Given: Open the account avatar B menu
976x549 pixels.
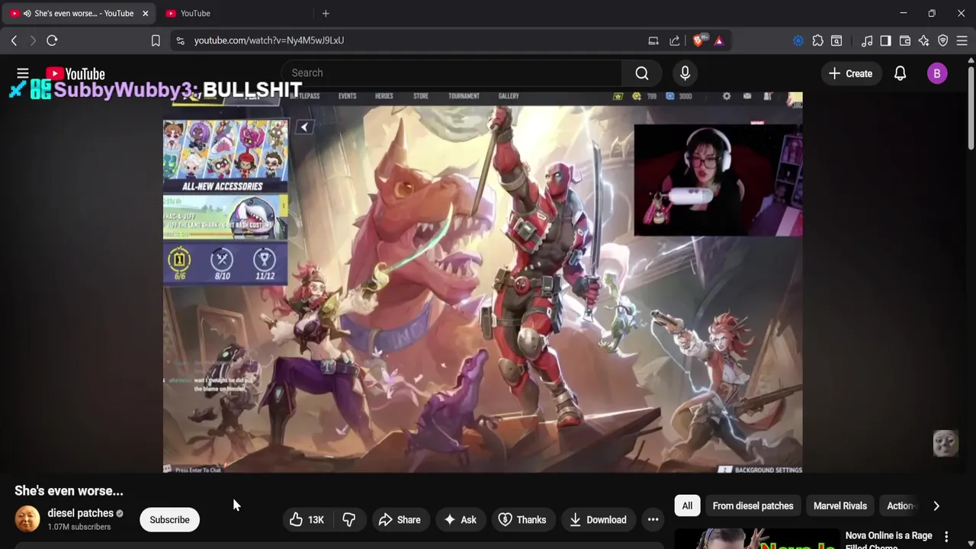Looking at the screenshot, I should [937, 73].
